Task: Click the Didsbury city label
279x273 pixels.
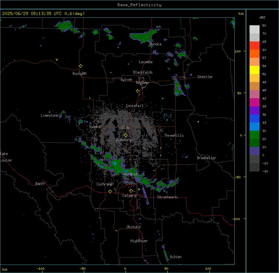Action: click(x=124, y=140)
